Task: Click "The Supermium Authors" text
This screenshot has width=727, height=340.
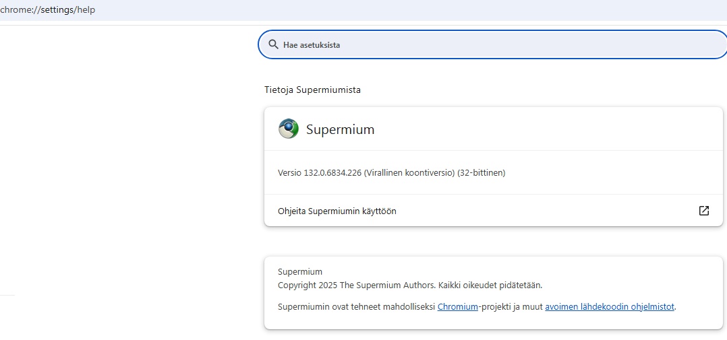Action: [388, 285]
